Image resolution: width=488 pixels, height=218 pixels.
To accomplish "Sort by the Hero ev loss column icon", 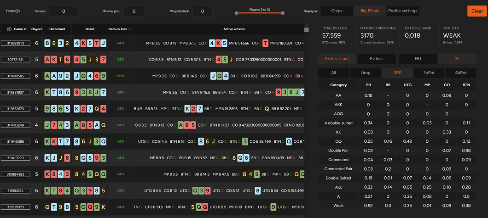I will click(x=129, y=29).
